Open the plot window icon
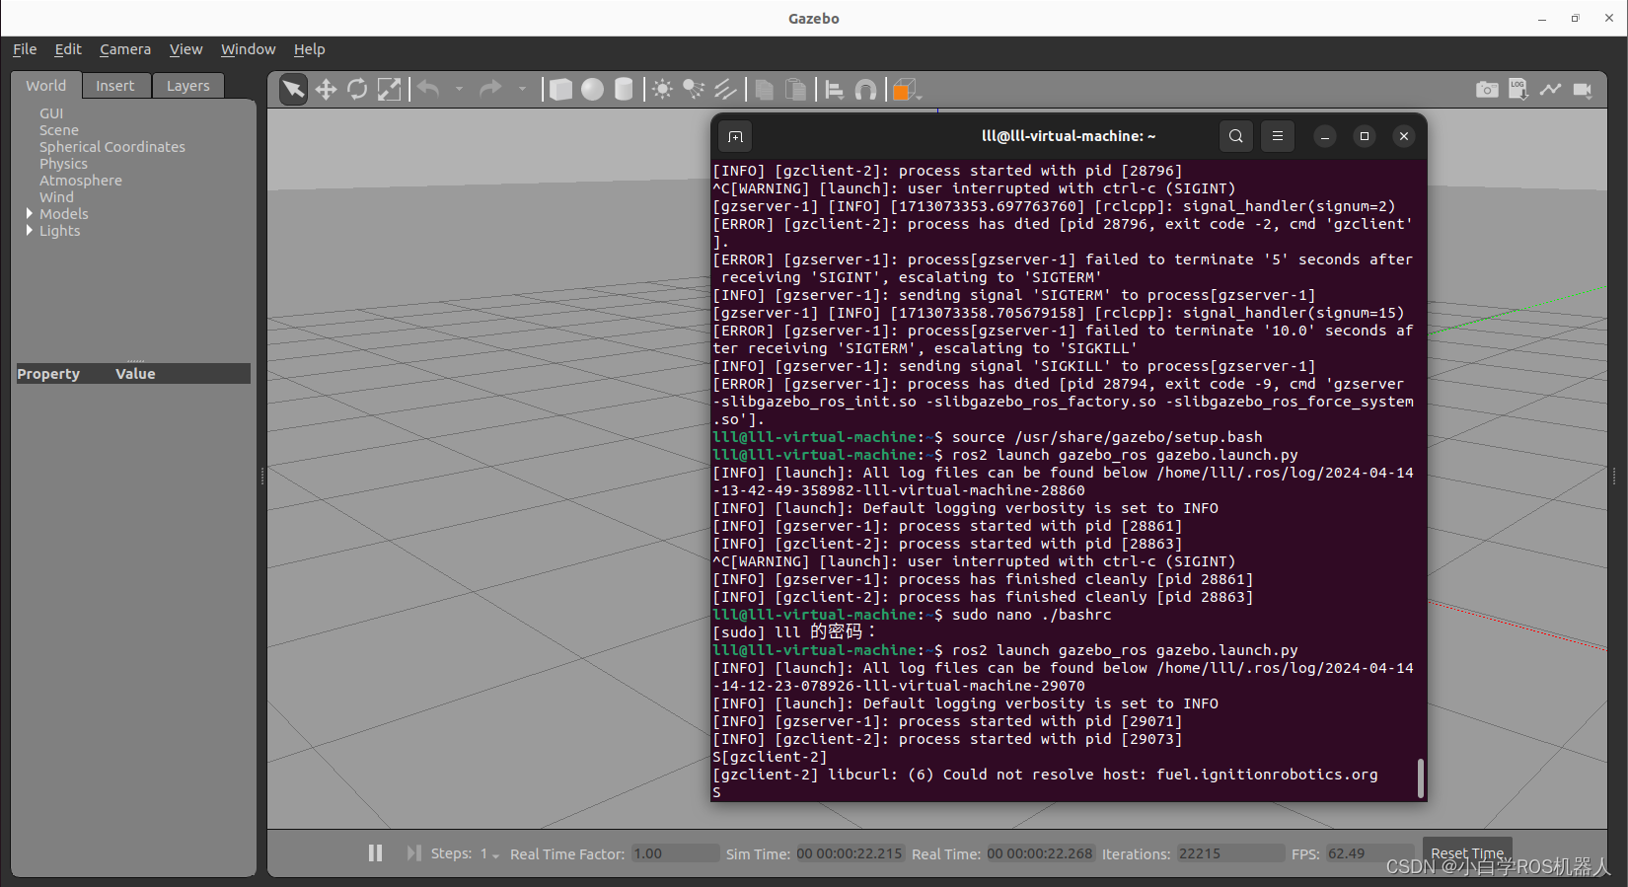This screenshot has width=1628, height=887. point(1550,90)
